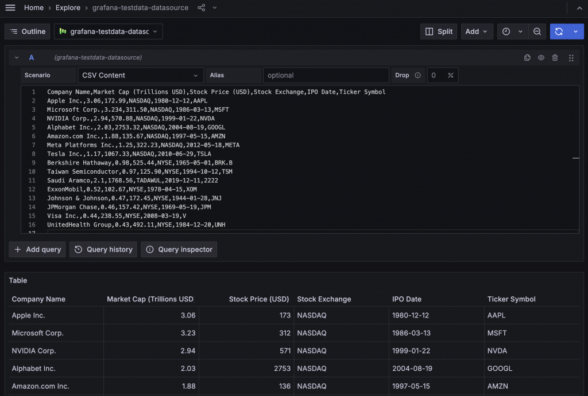
Task: Click the MSFT ticker cell
Action: click(x=532, y=333)
